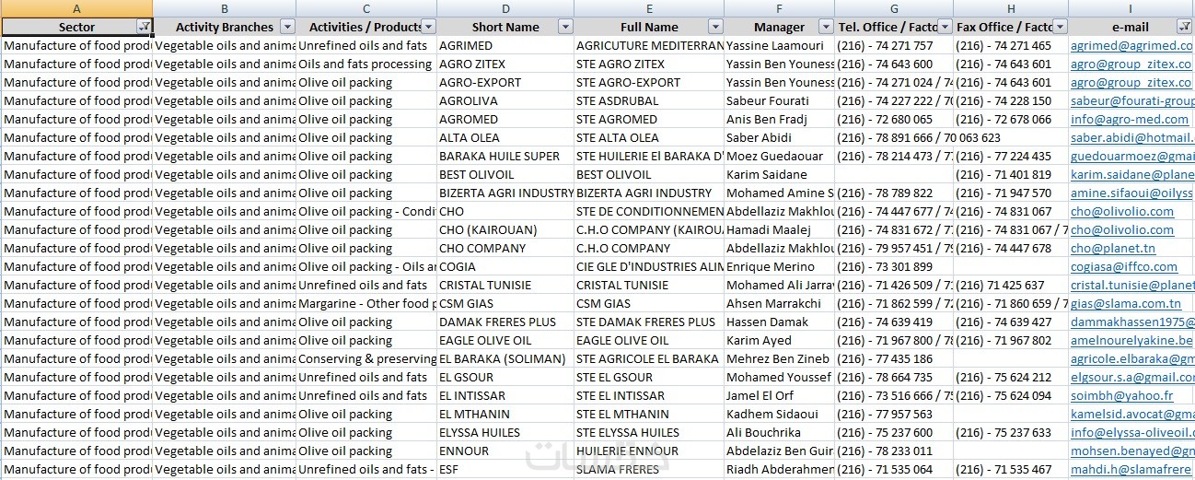Open the Fax Office filter dropdown
This screenshot has width=1195, height=480.
(1060, 27)
